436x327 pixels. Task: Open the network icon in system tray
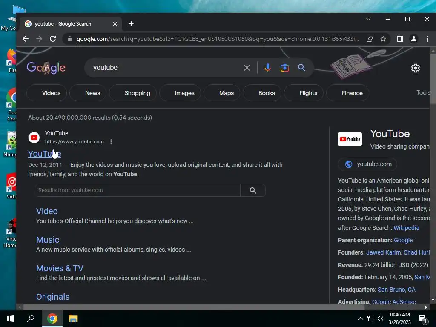(x=371, y=318)
